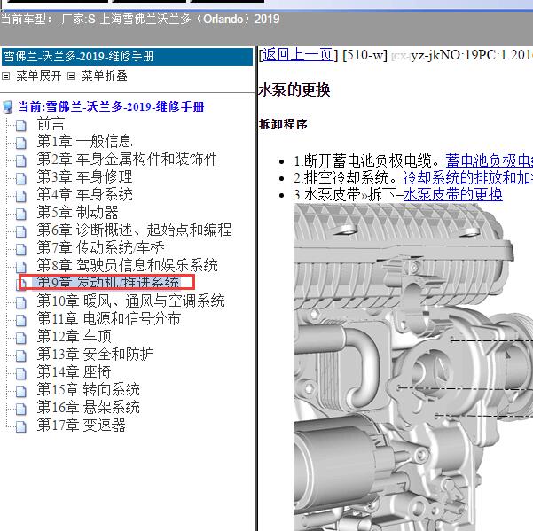This screenshot has height=531, width=533.
Task: Click the 水泵的更换 heading text
Action: [294, 90]
